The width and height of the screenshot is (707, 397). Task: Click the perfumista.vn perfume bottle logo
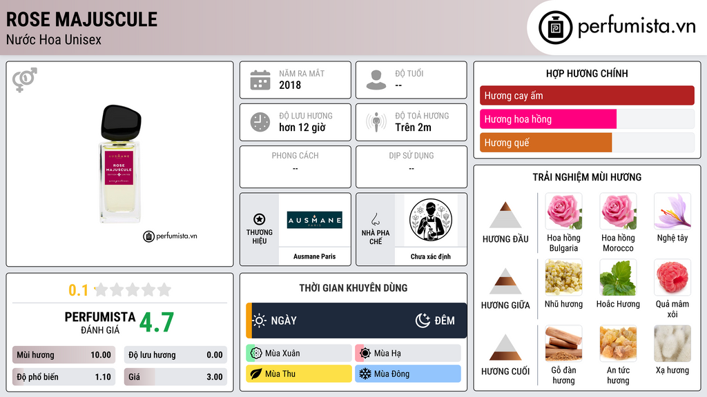tap(555, 28)
